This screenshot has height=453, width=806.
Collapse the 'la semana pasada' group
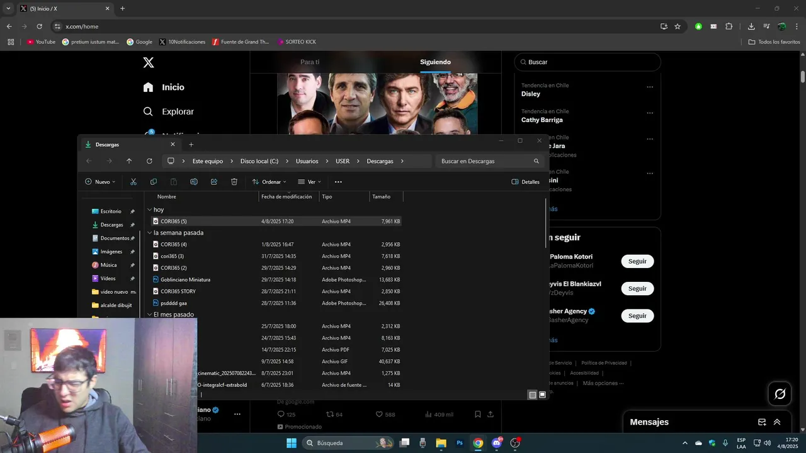tap(149, 233)
